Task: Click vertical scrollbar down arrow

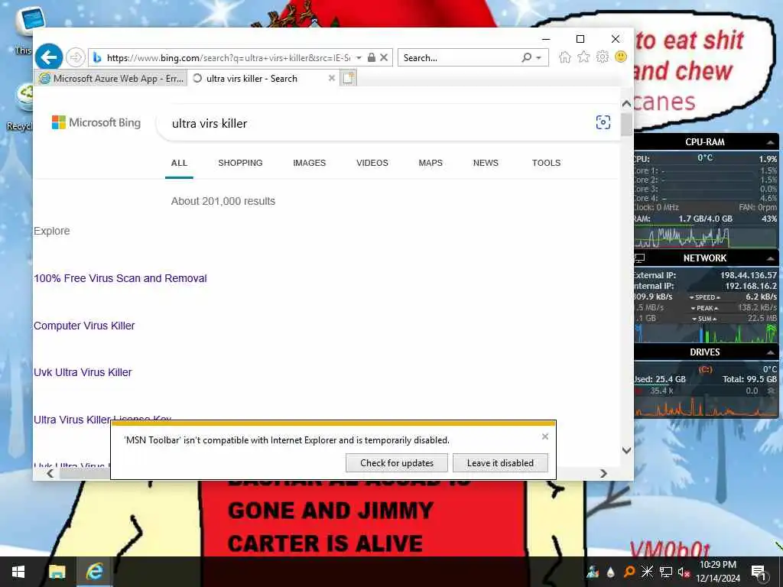Action: 627,450
